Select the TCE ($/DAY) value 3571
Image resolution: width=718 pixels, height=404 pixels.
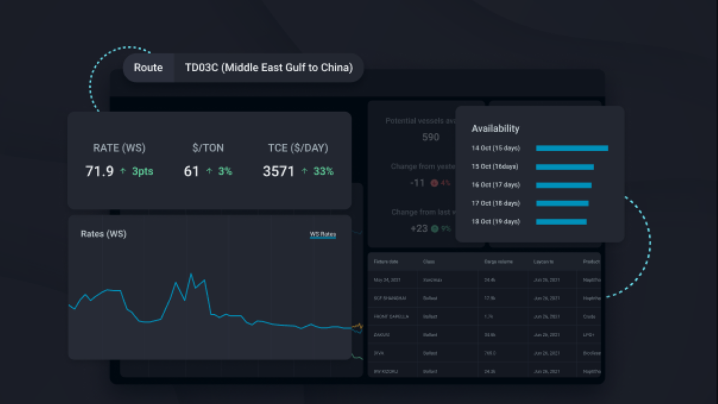[278, 172]
